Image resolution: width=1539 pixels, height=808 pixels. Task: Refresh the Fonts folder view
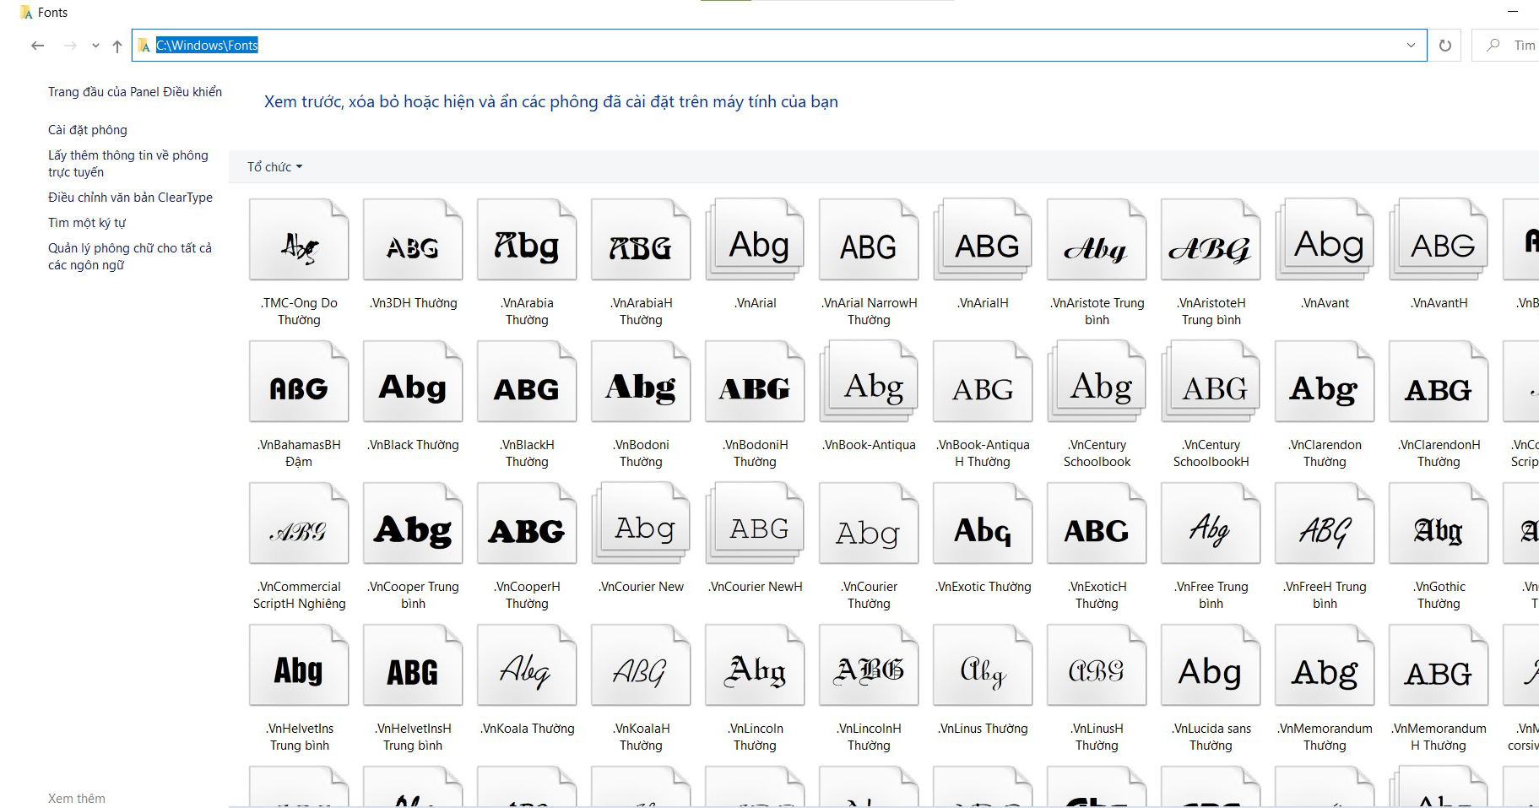(1445, 46)
